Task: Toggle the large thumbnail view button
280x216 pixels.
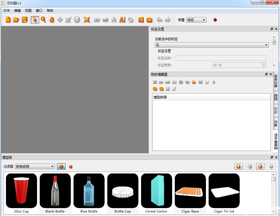Action: [x=61, y=166]
